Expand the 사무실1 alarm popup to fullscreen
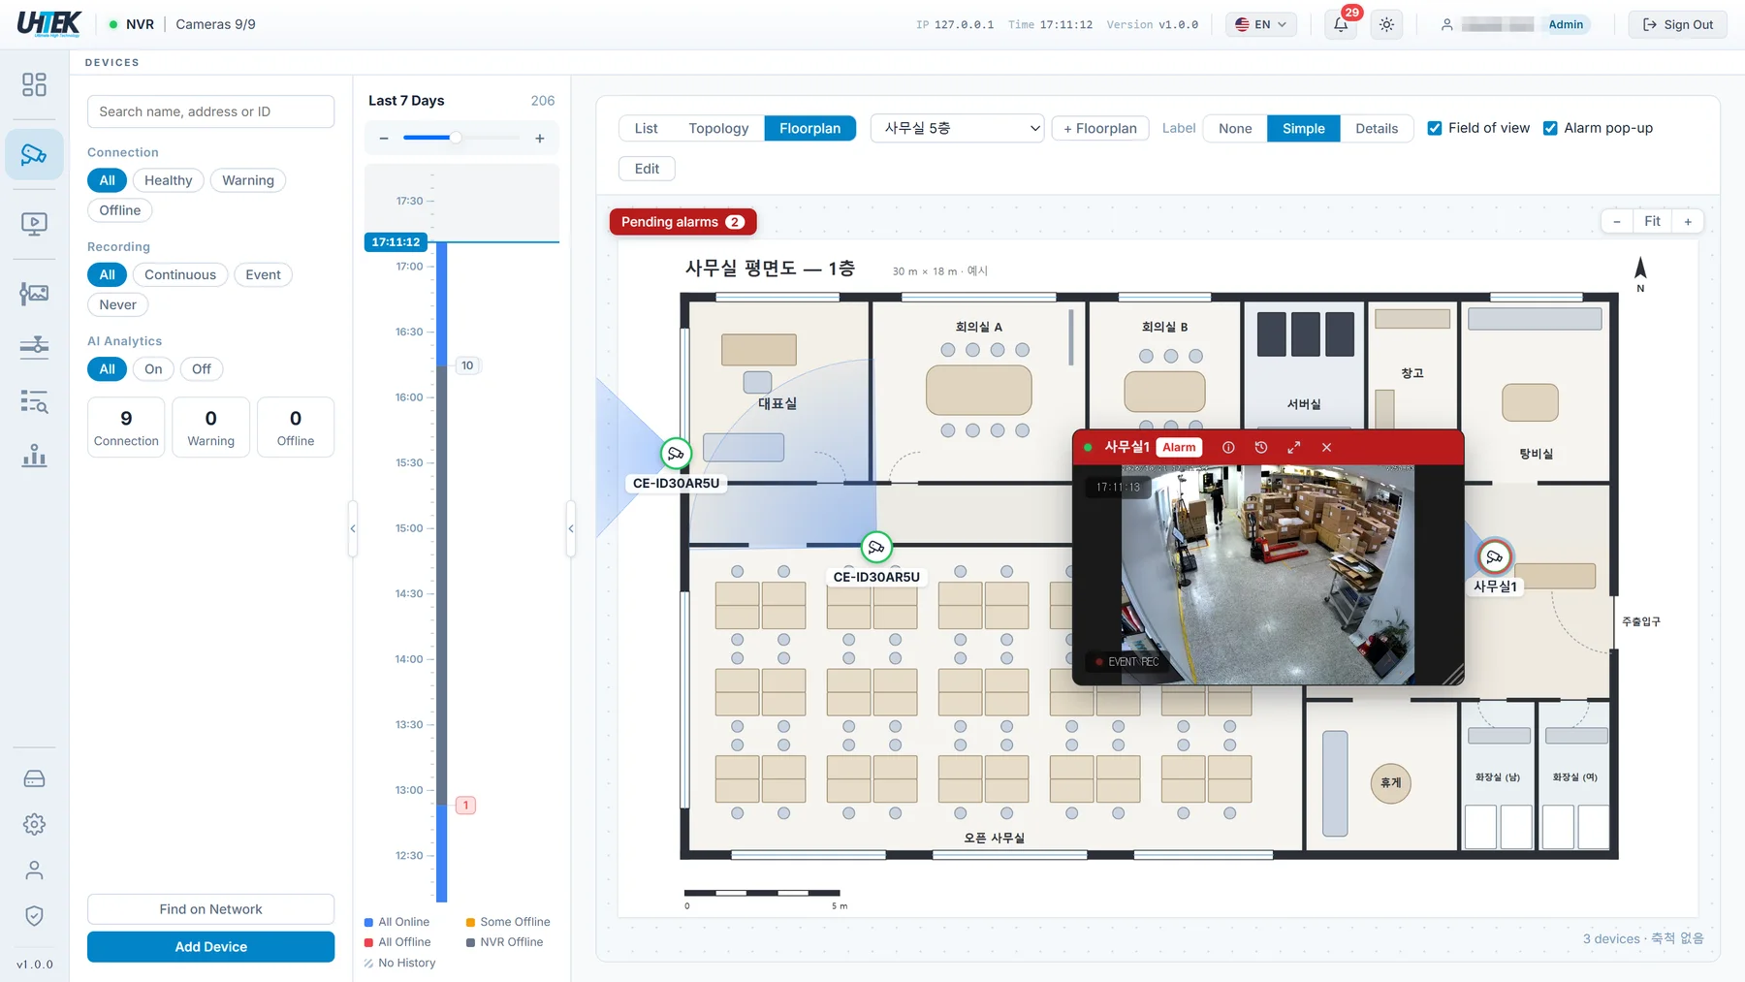 (1293, 448)
